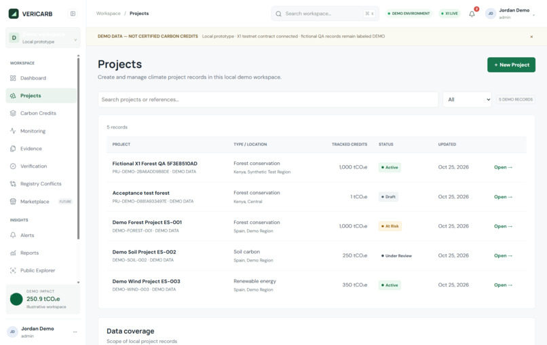Click the sidebar scroll-down arrow
This screenshot has height=345, width=547.
coord(78,283)
